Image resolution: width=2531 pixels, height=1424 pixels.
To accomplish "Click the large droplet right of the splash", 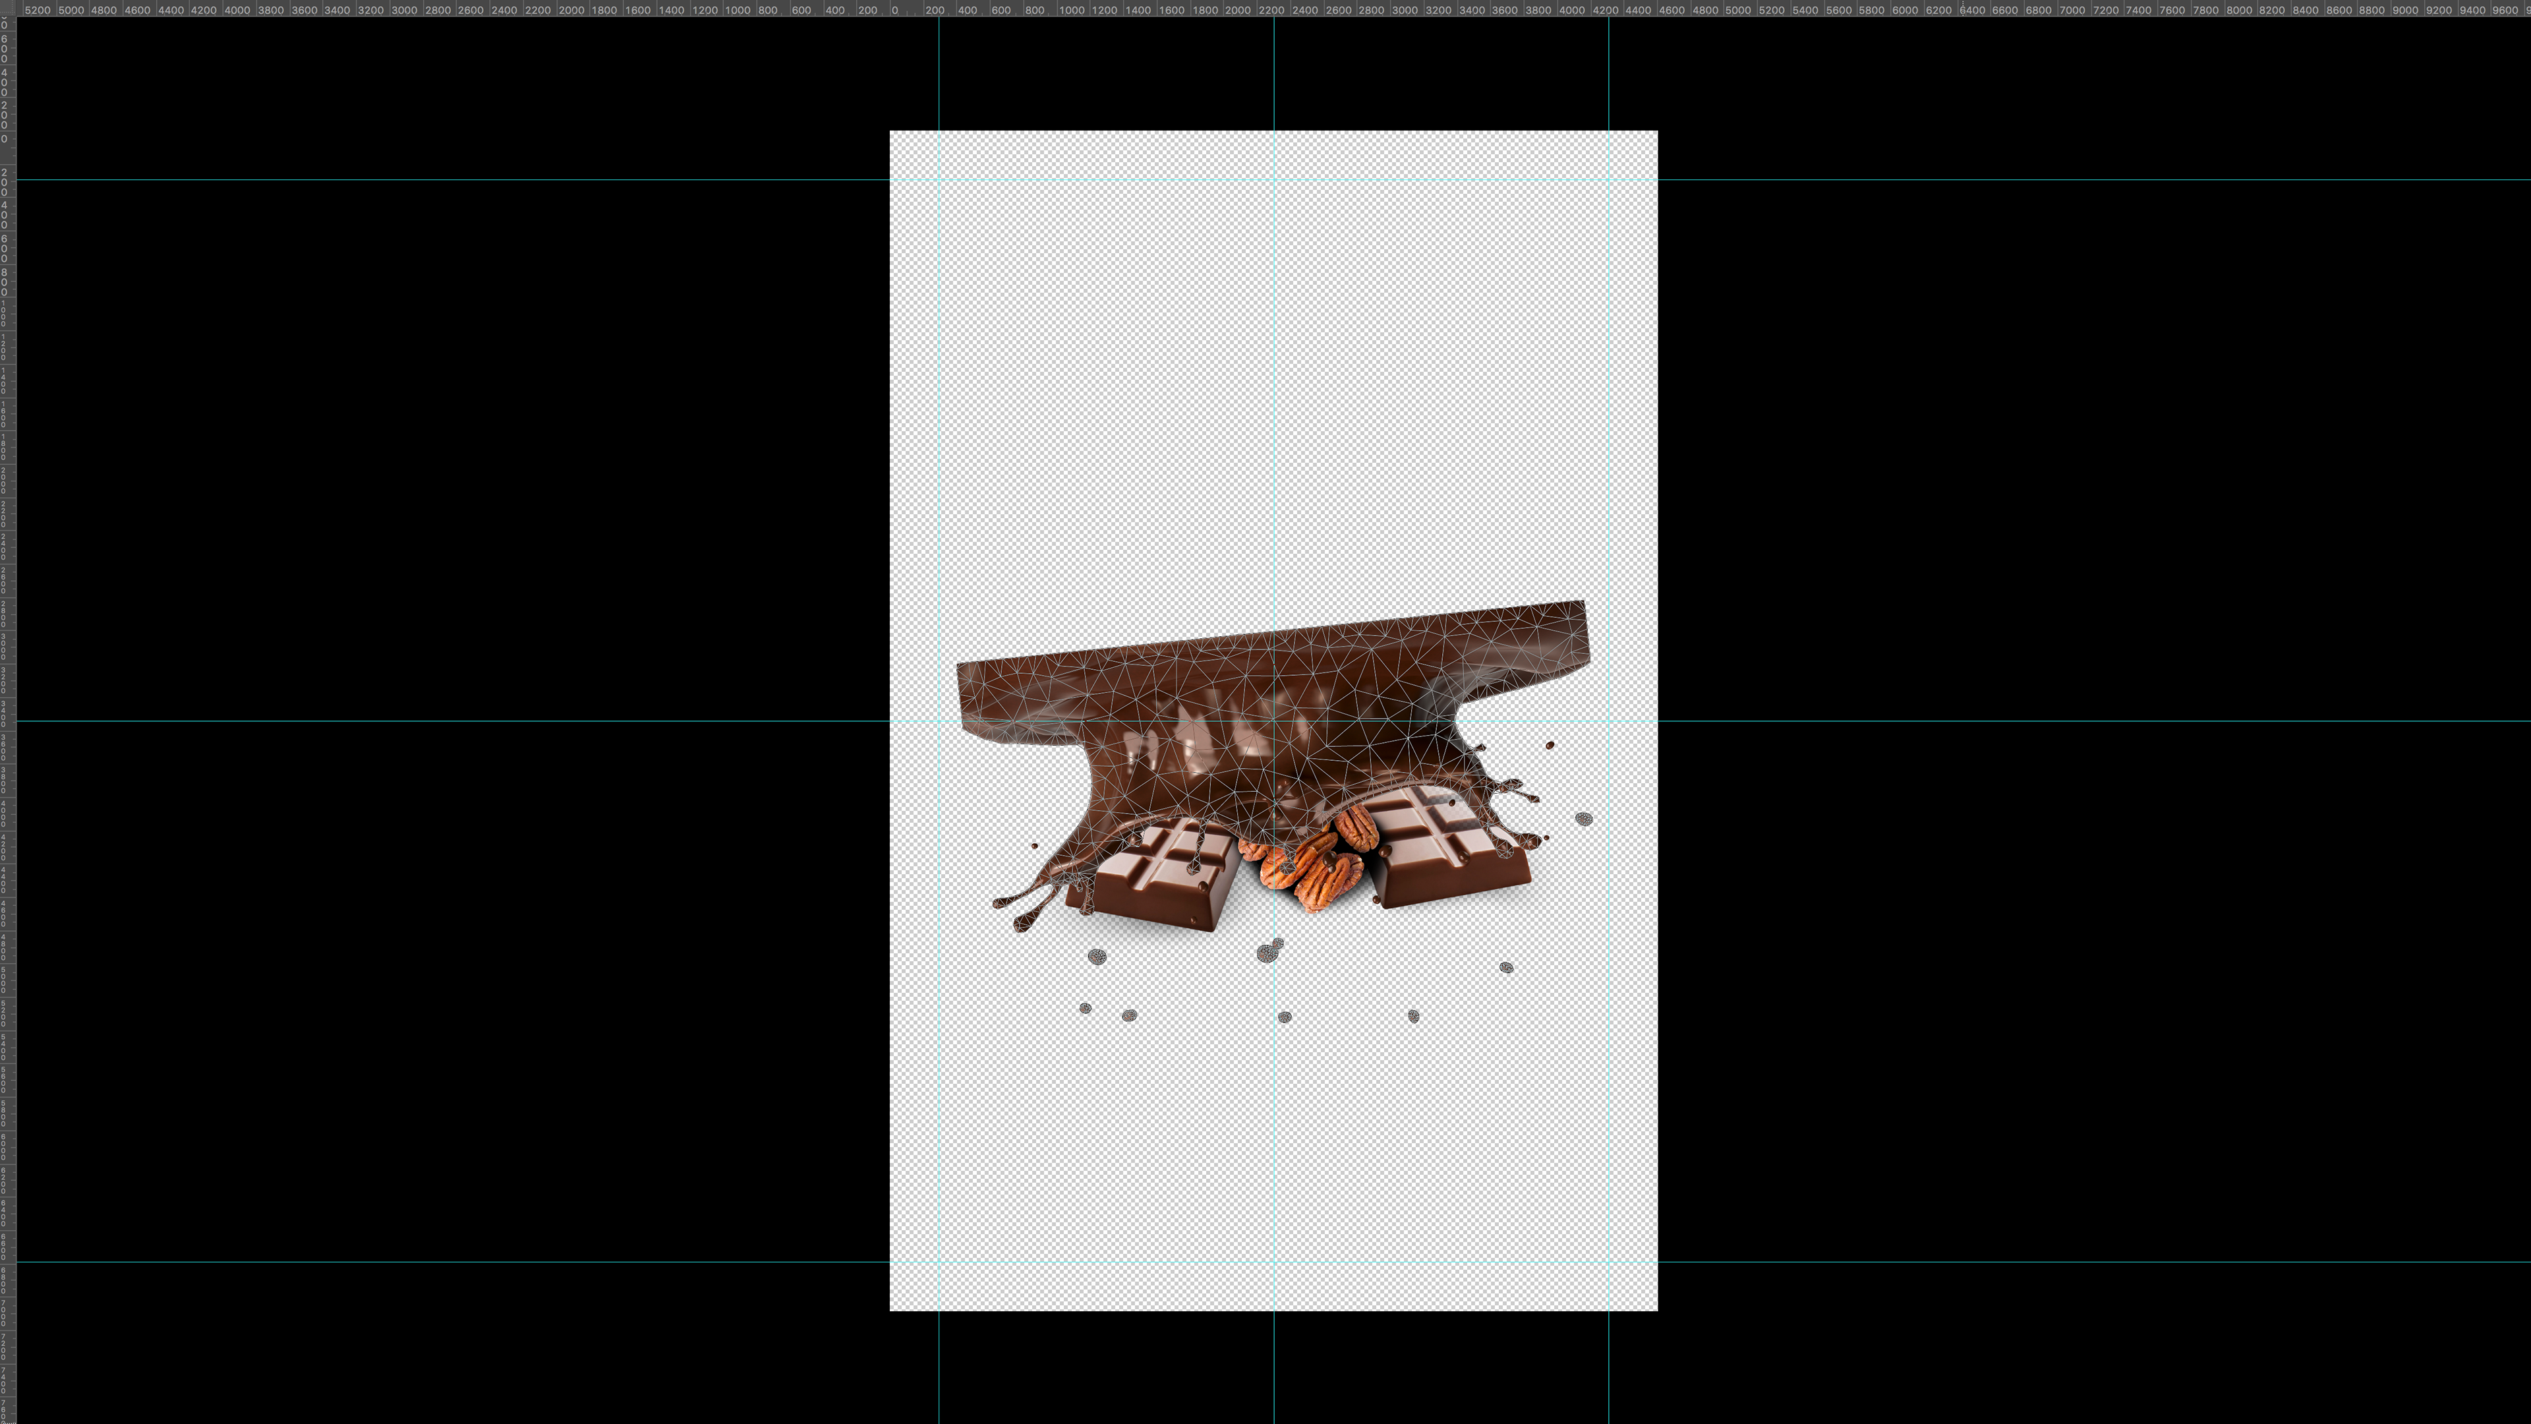I will [1584, 819].
